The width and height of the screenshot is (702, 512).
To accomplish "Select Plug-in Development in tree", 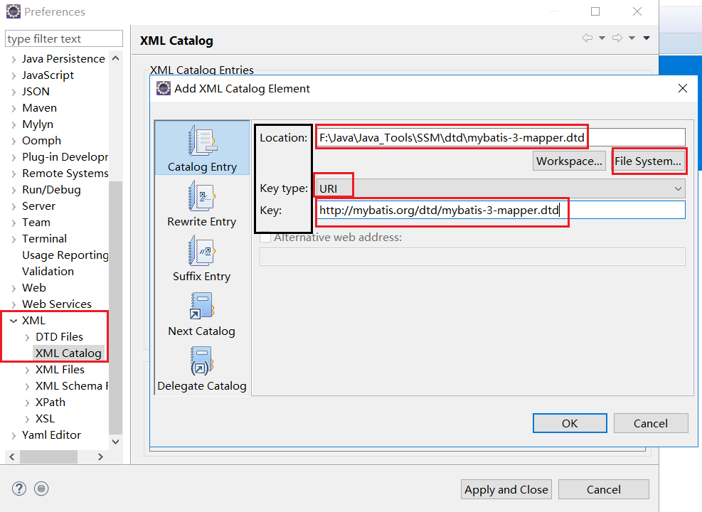I will tap(65, 157).
